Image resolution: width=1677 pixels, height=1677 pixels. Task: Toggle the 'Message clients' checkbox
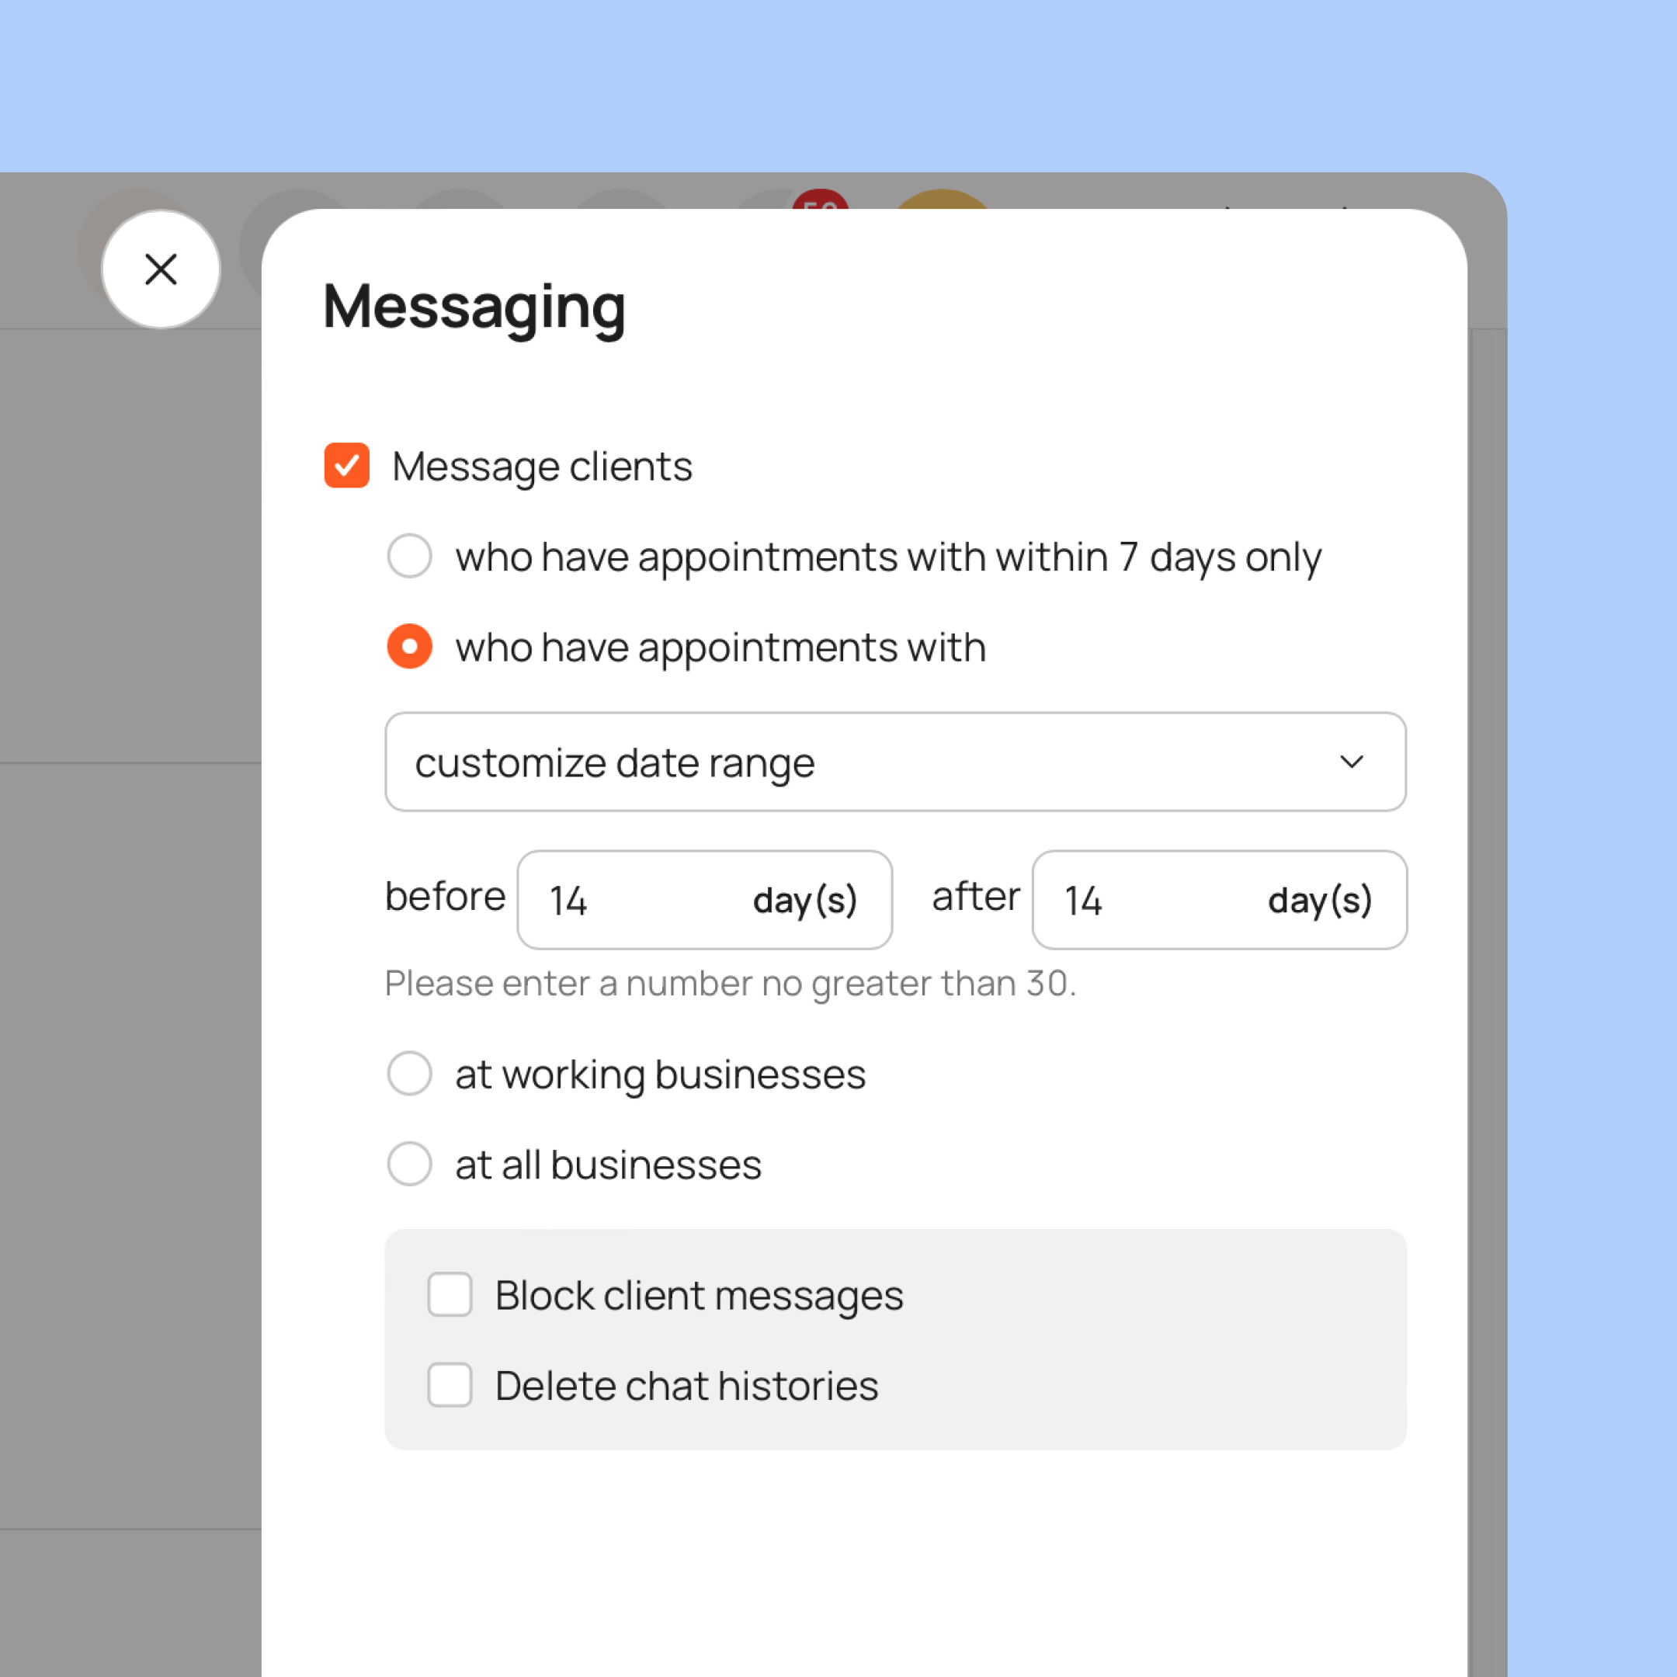(344, 465)
